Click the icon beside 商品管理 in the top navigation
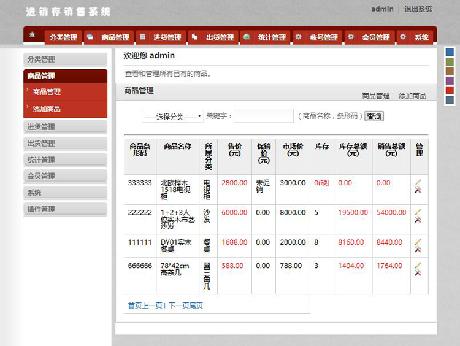This screenshot has width=460, height=346. pyautogui.click(x=90, y=37)
